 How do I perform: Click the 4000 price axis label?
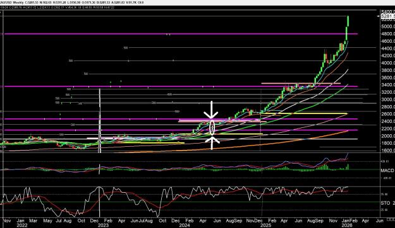(388, 63)
